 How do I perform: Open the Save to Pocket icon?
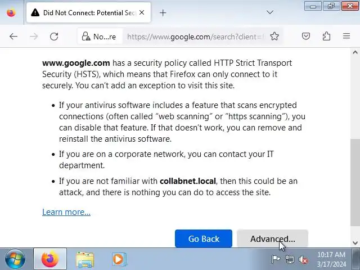pyautogui.click(x=306, y=37)
